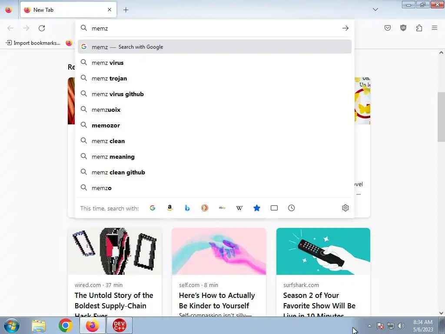Click Import bookmarks... in bookmarks toolbar
This screenshot has width=445, height=334.
[33, 43]
